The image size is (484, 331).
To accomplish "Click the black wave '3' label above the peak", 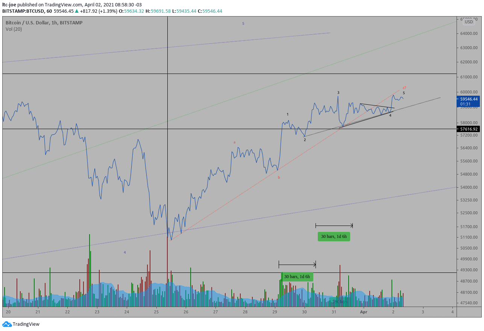I will 338,92.
